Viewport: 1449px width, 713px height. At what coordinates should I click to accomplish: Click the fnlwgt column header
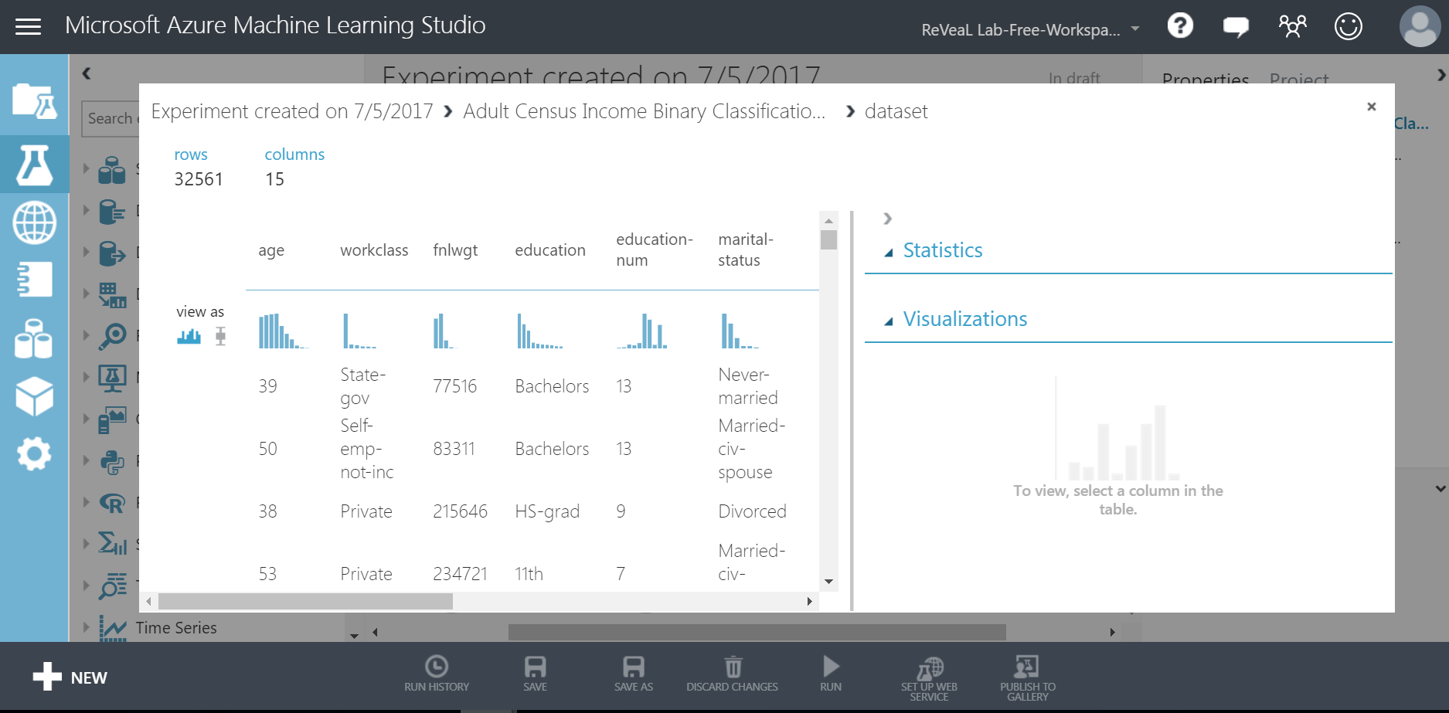click(x=455, y=250)
